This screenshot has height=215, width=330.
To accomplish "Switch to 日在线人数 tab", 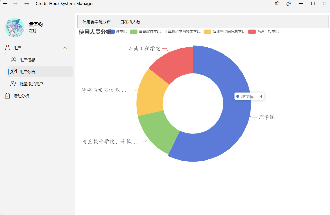I will [130, 22].
